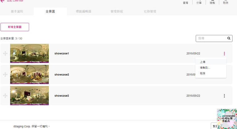Select 刪除 in the context menu
The height and width of the screenshot is (129, 237).
pos(203,73)
